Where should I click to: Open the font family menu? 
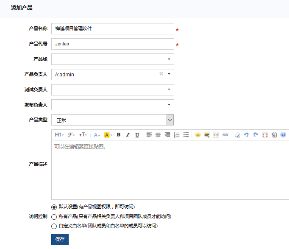click(x=71, y=135)
